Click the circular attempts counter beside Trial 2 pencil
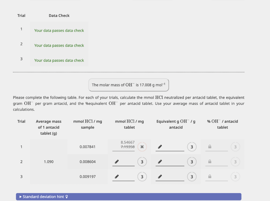Screen dimensions: 270x201 (142, 162)
